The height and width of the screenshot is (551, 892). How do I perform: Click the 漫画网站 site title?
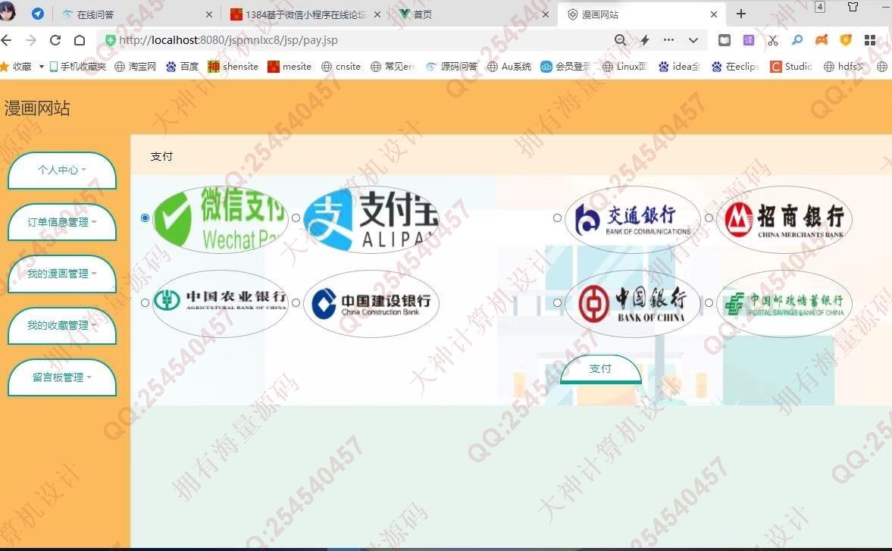point(37,108)
